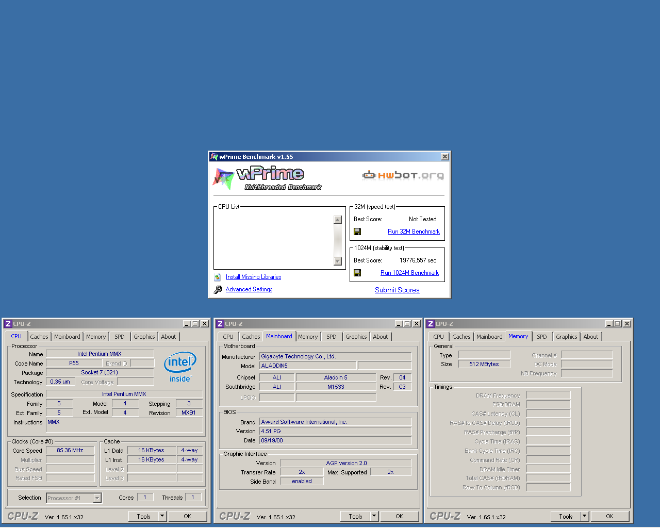
Task: Click OK in the CPU-Z Memory window
Action: (609, 516)
